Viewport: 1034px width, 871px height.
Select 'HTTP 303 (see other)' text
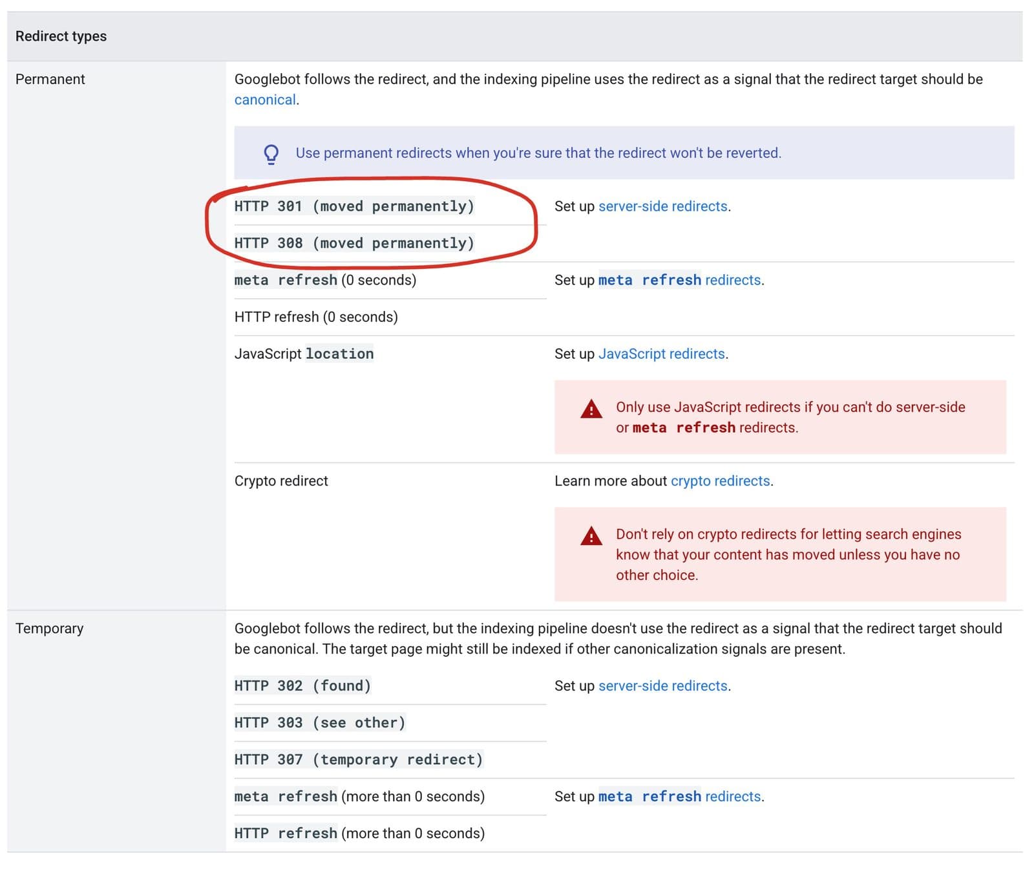click(320, 723)
